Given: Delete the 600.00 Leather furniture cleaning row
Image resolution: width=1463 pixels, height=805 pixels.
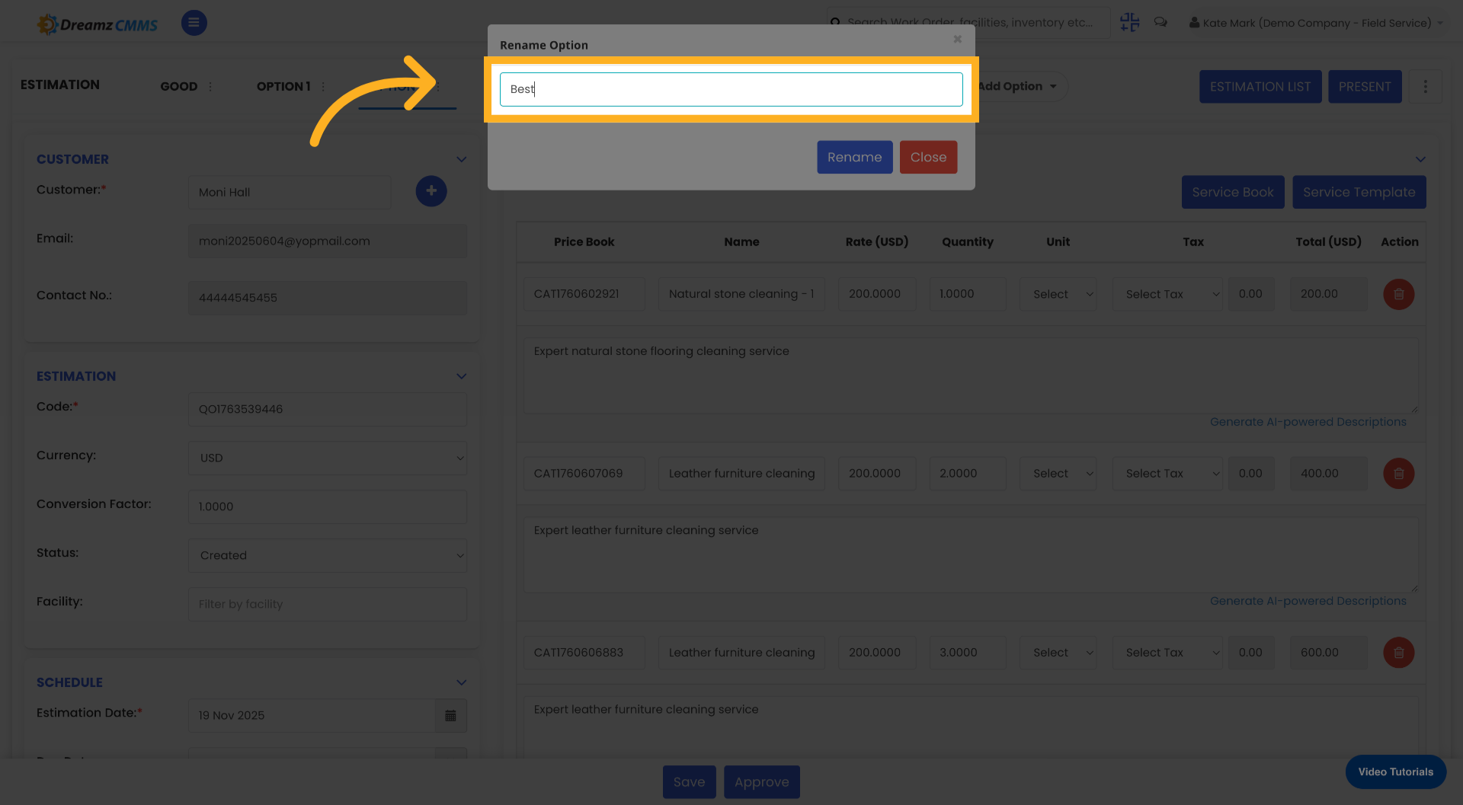Looking at the screenshot, I should [1398, 653].
